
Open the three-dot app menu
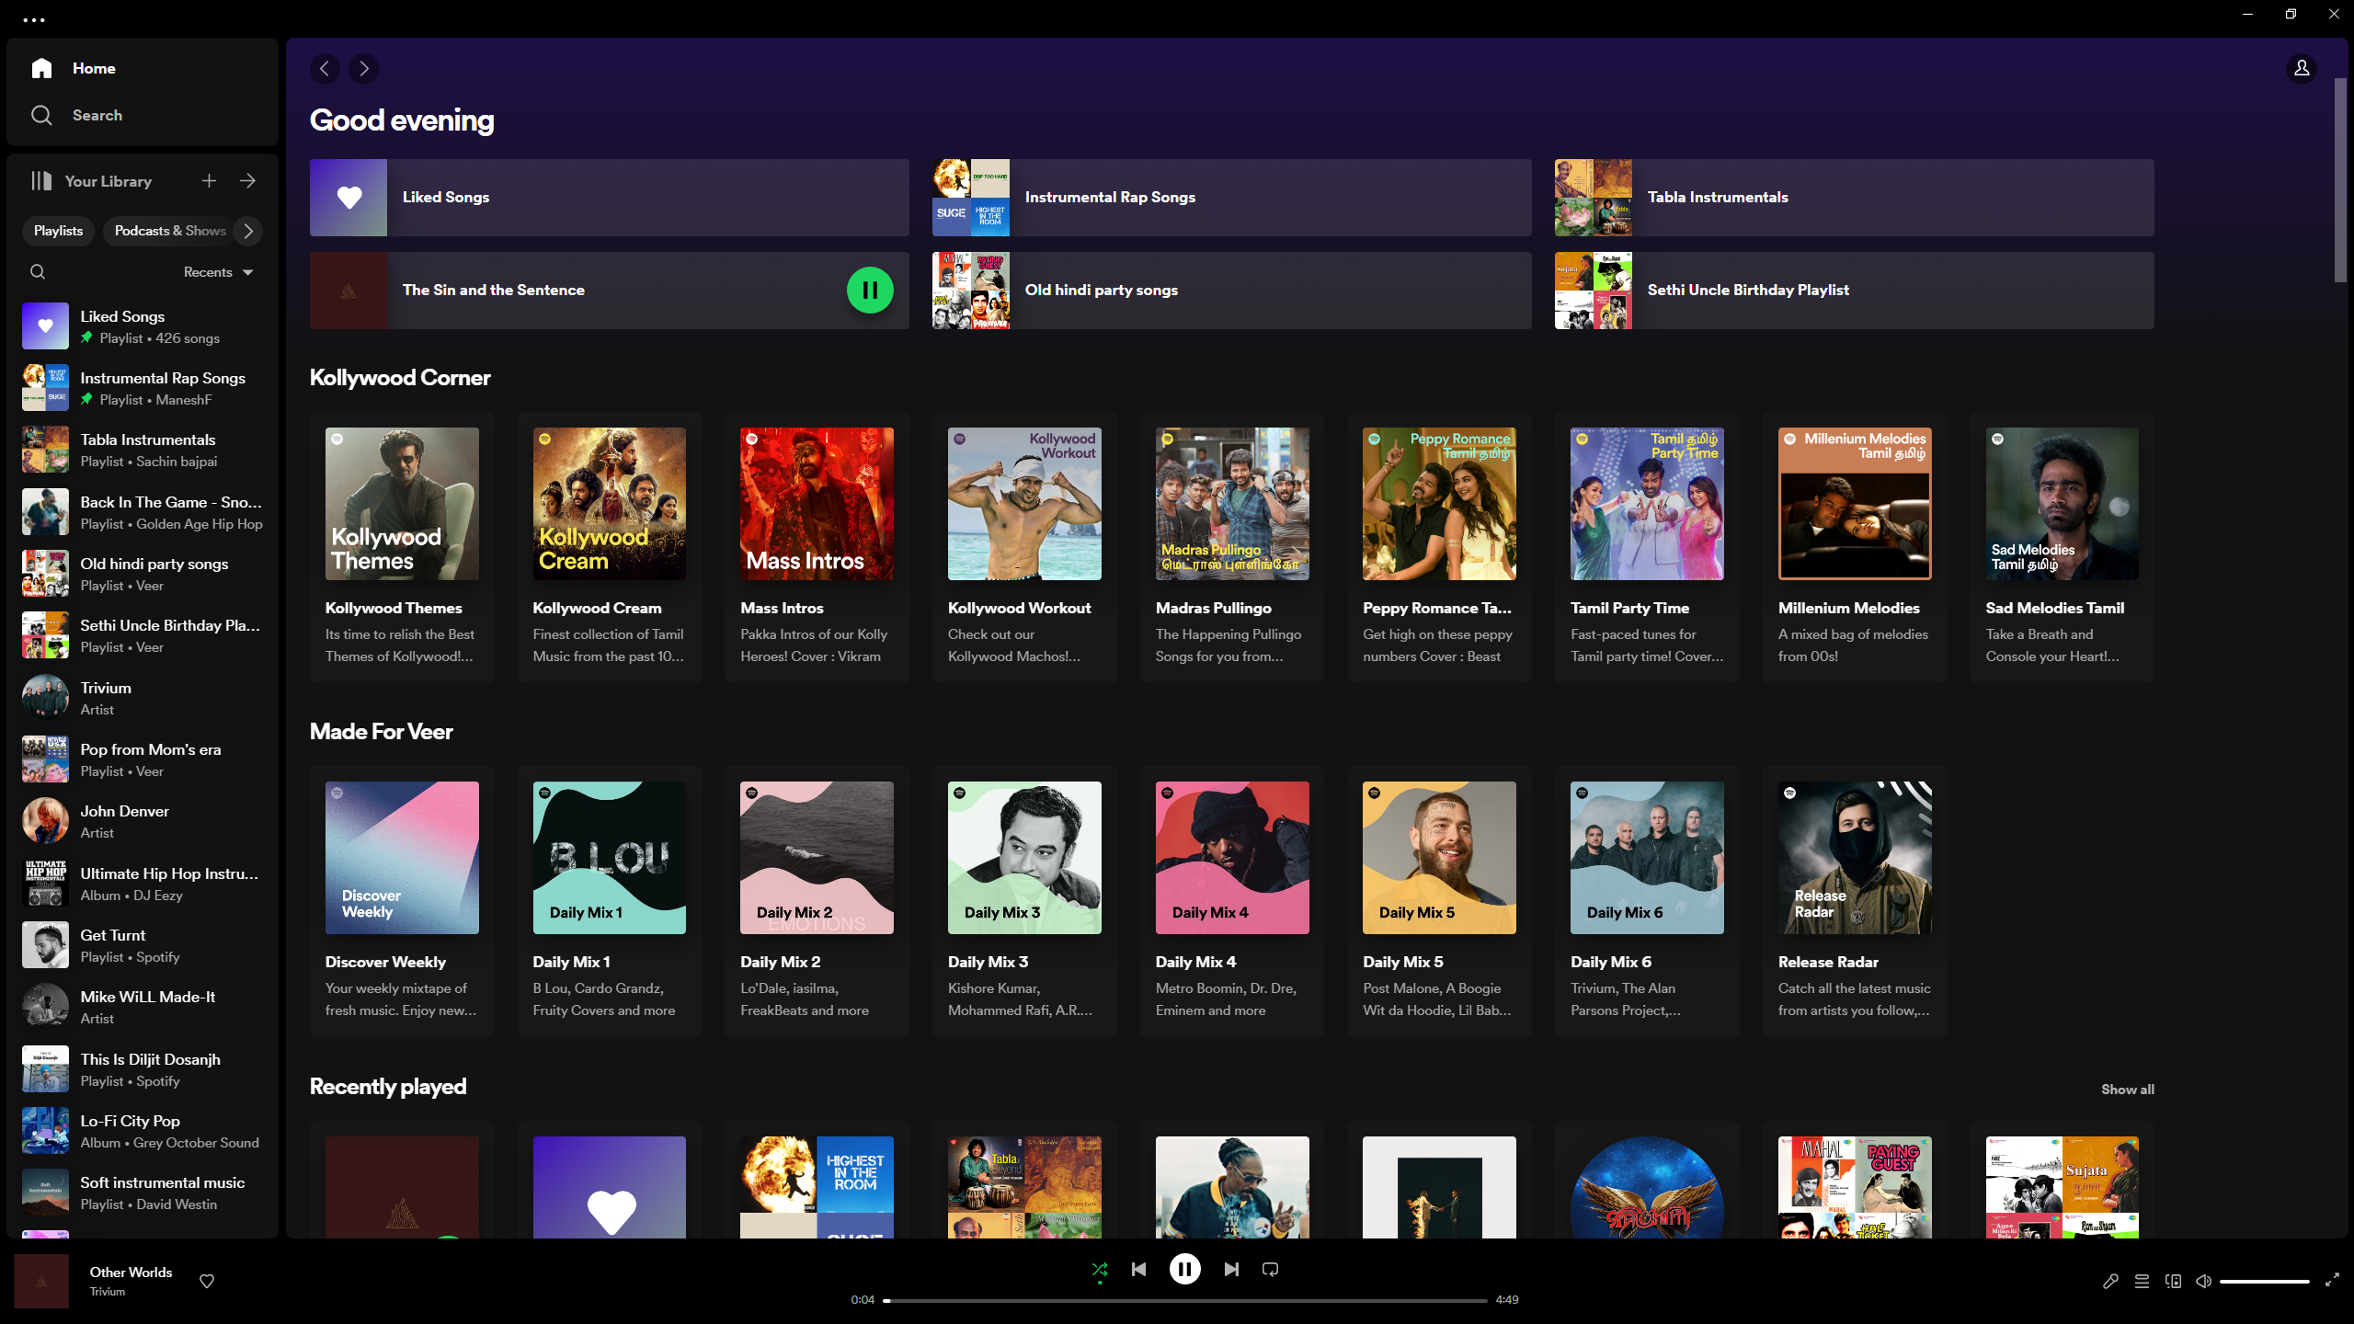click(x=34, y=19)
